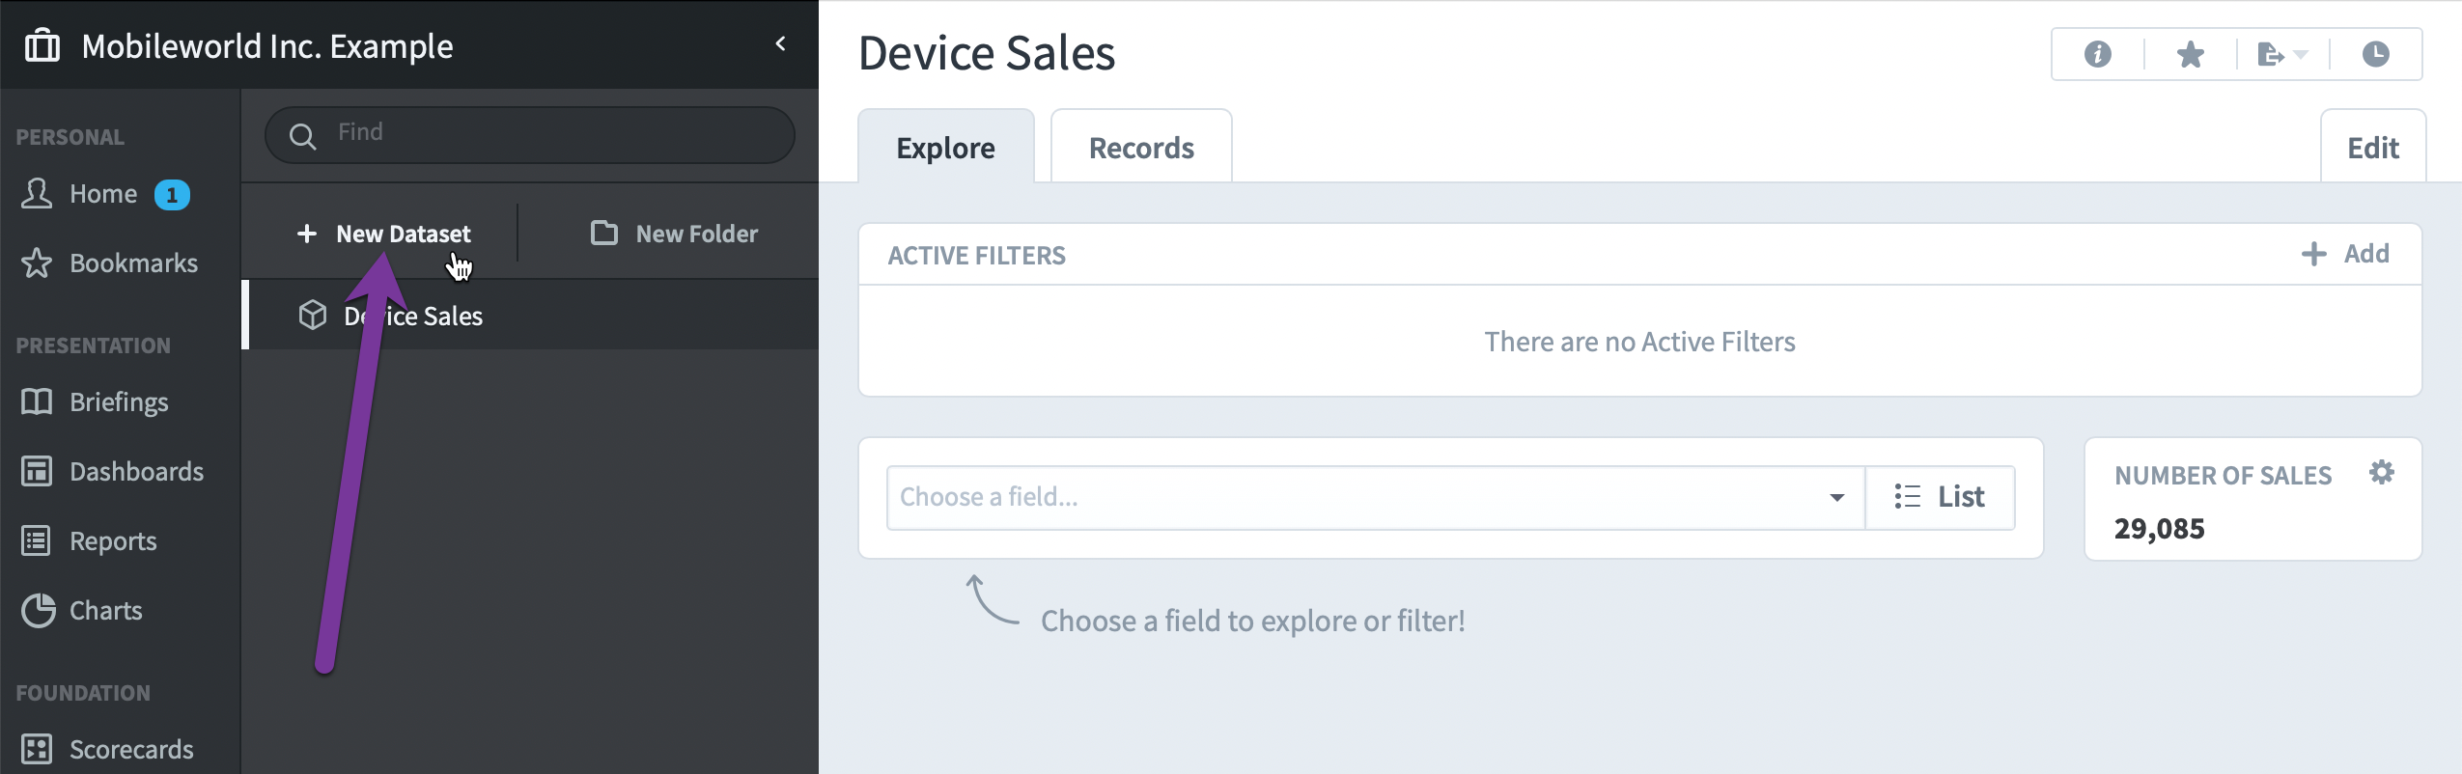This screenshot has height=774, width=2462.
Task: Open the Number of Sales settings gear
Action: click(2382, 472)
